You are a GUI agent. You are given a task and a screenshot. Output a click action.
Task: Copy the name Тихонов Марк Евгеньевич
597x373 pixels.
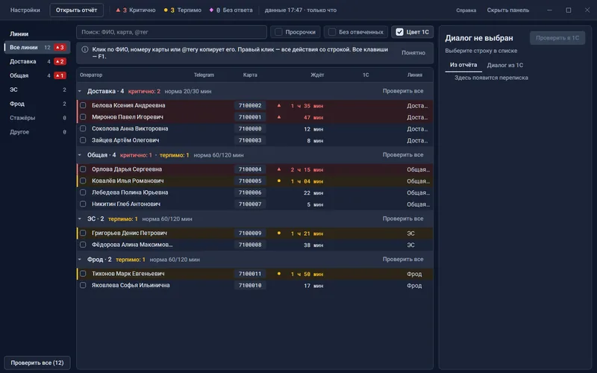coord(128,274)
